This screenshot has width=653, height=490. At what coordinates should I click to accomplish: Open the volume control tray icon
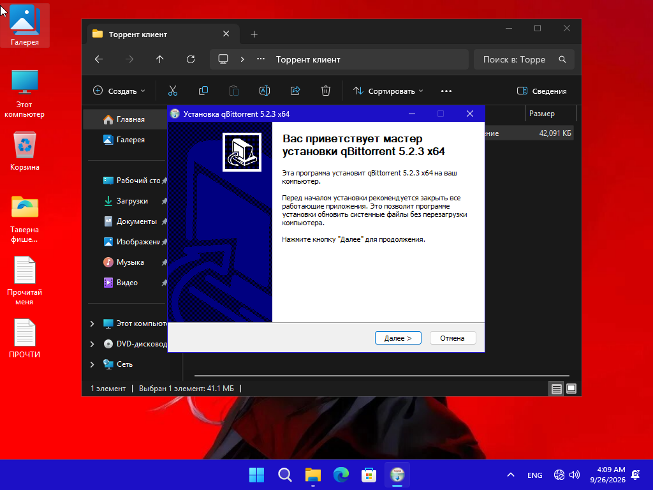(x=575, y=475)
